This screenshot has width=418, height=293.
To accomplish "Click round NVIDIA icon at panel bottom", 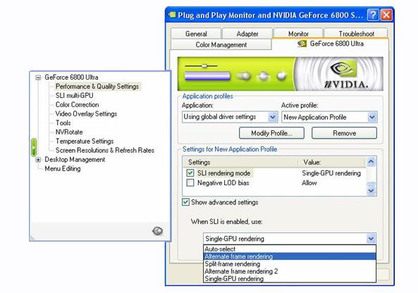I will tap(158, 231).
